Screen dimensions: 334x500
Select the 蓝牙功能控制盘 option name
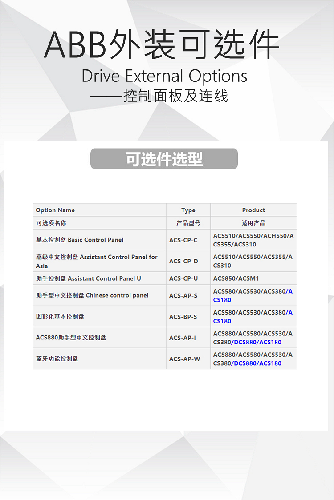pos(57,359)
